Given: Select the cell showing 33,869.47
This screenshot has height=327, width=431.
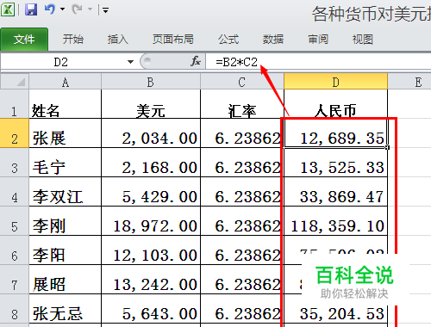Looking at the screenshot, I should point(335,192).
